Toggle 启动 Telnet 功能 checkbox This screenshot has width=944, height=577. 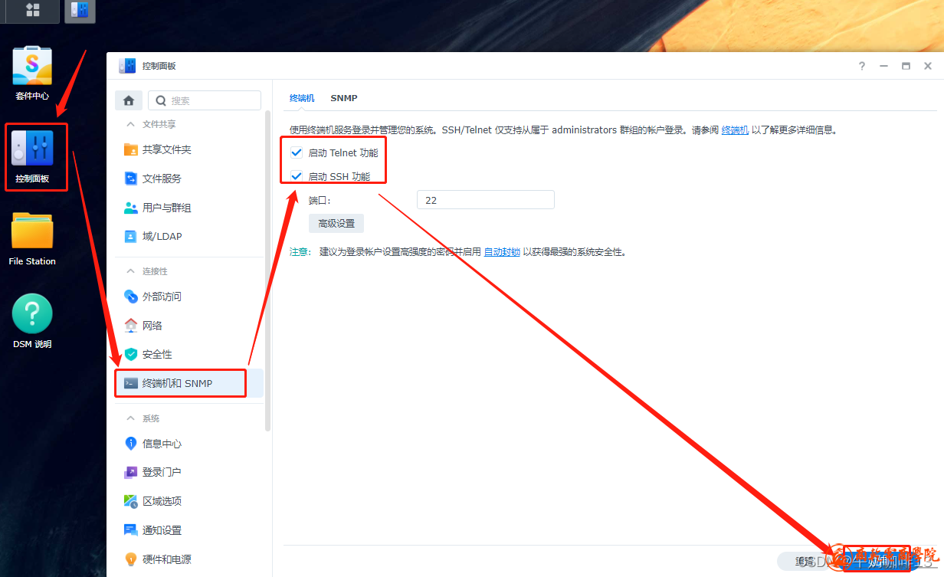pos(297,153)
